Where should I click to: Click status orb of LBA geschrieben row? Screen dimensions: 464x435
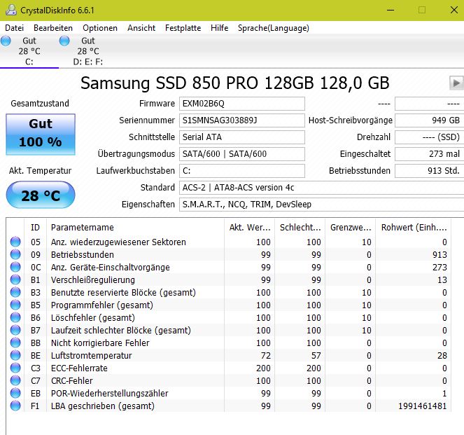point(15,406)
